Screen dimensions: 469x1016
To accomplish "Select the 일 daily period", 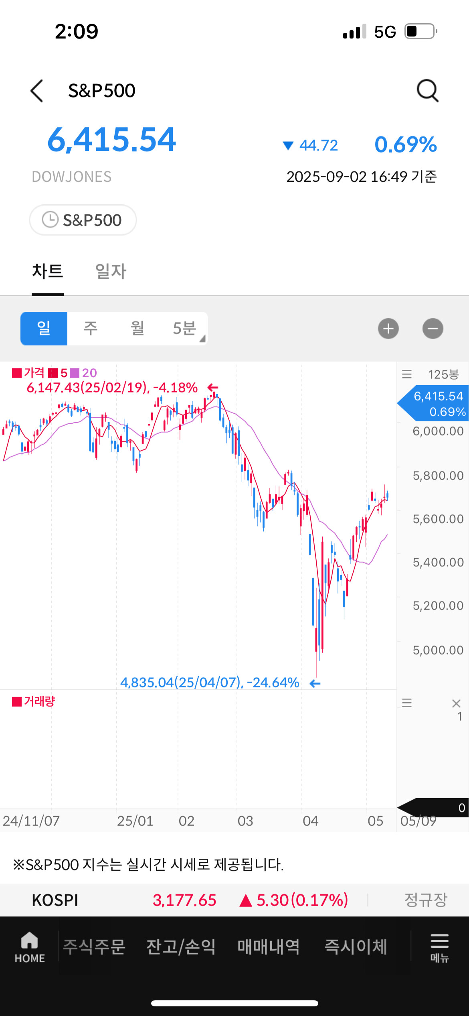I will coord(44,329).
